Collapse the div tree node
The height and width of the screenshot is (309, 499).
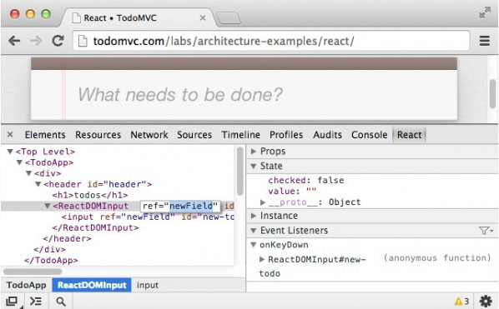(29, 173)
